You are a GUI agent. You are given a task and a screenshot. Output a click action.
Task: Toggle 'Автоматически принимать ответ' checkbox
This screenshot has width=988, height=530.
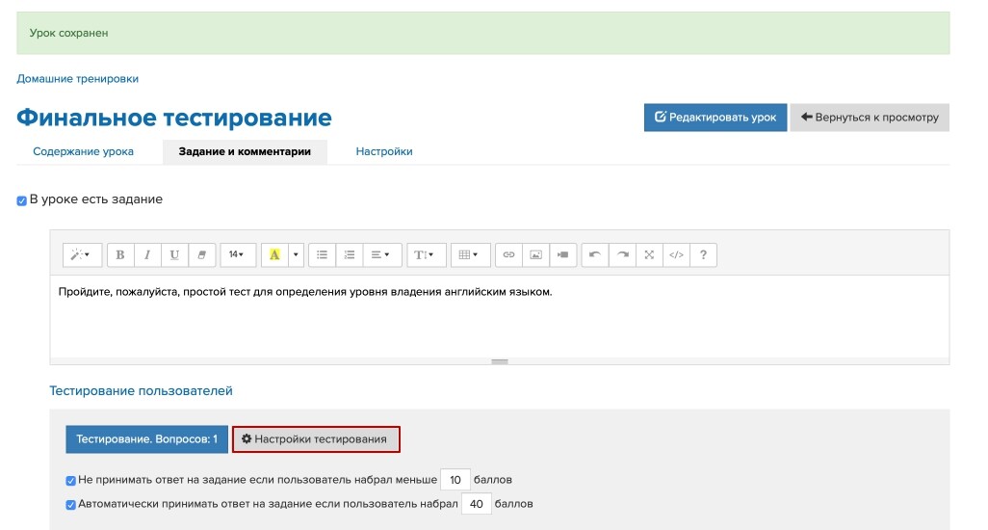point(70,505)
